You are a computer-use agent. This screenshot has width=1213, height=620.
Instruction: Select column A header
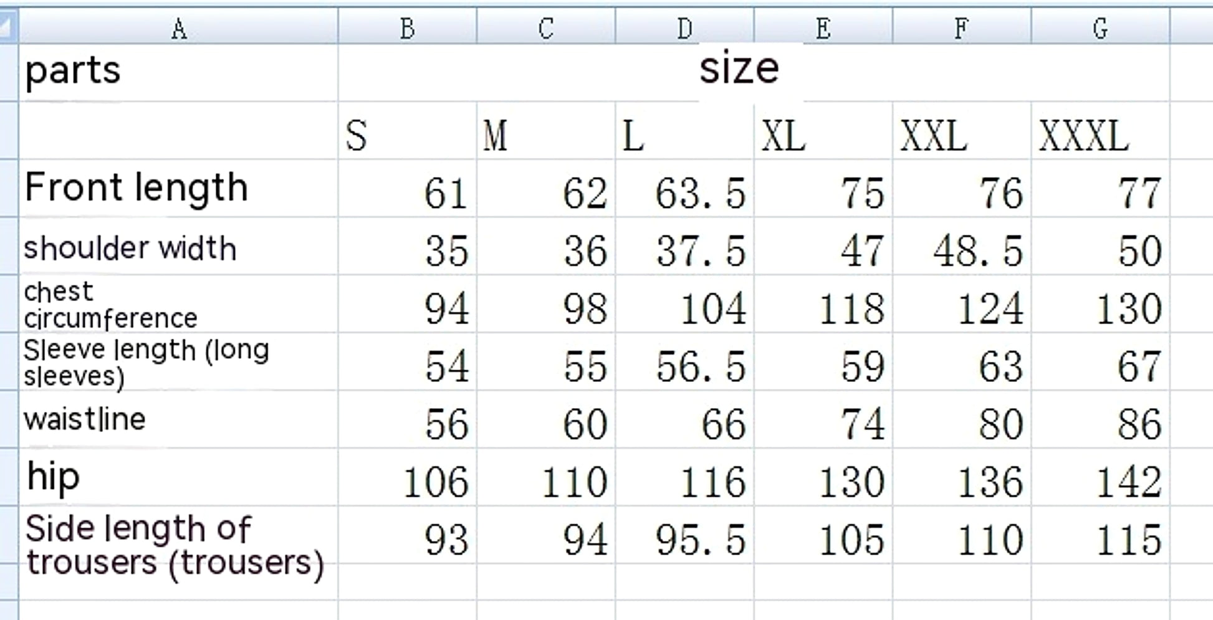click(178, 26)
